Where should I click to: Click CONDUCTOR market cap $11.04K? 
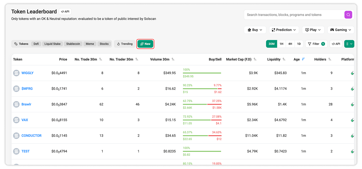[251, 136]
